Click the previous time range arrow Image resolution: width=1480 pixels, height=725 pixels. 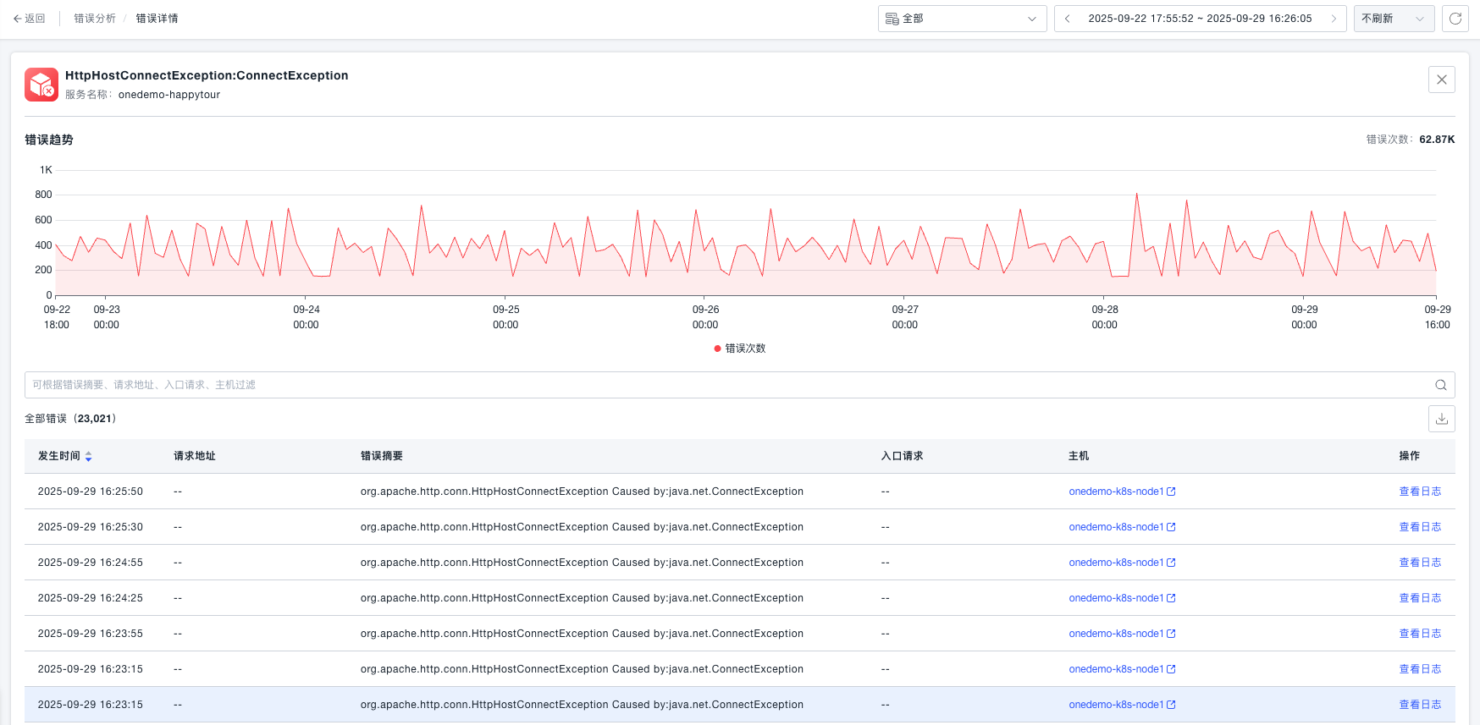point(1068,19)
